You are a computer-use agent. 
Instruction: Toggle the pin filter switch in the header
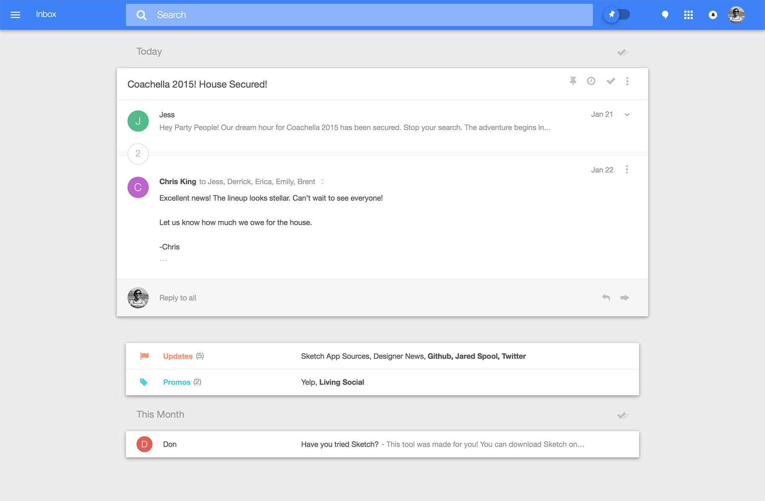tap(617, 14)
